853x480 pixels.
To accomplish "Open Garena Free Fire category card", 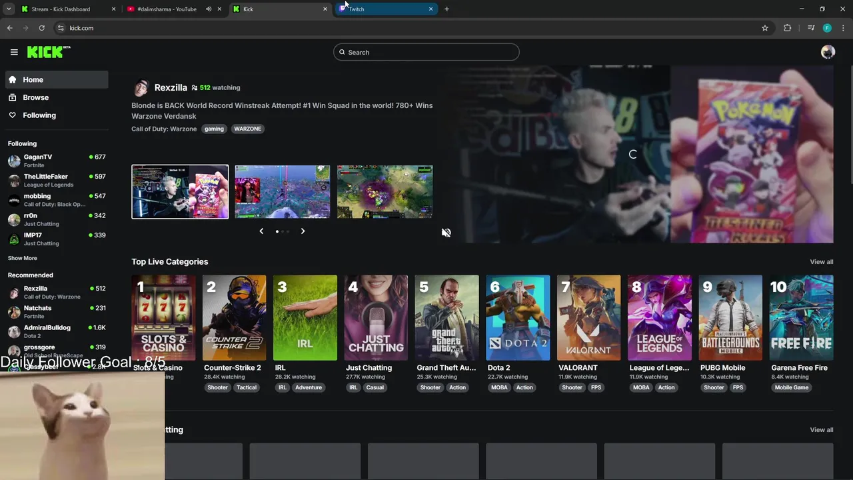I will pos(802,318).
